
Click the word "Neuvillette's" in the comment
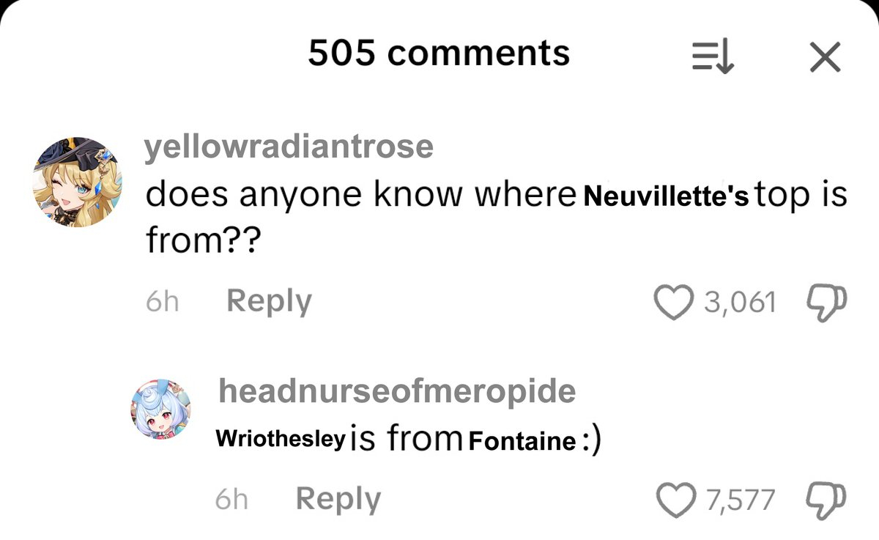[x=666, y=197]
